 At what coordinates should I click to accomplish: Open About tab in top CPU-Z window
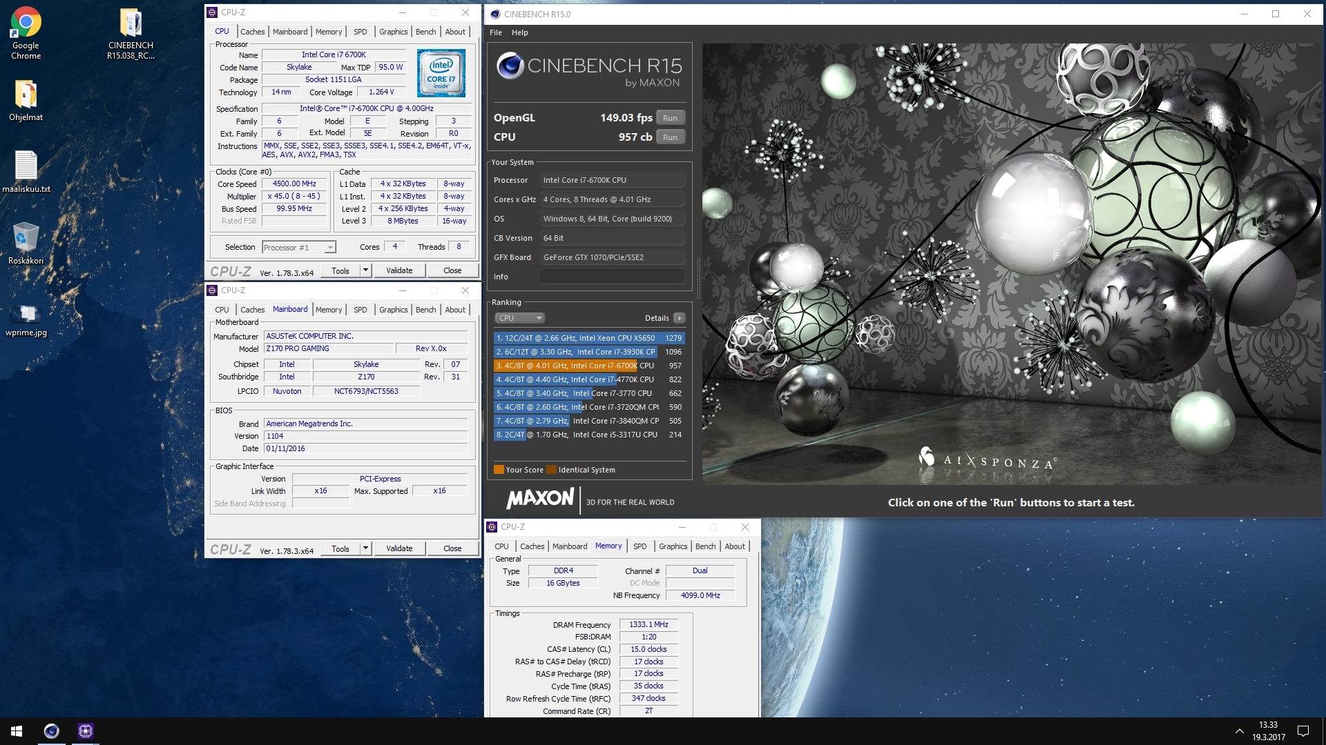click(454, 32)
